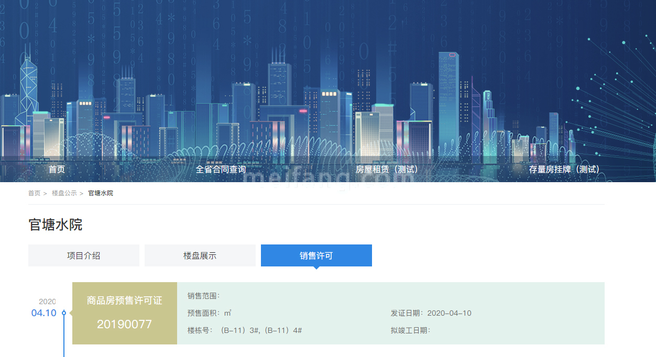The width and height of the screenshot is (656, 357).
Task: Click the 楼栋号 building list text
Action: pos(244,330)
